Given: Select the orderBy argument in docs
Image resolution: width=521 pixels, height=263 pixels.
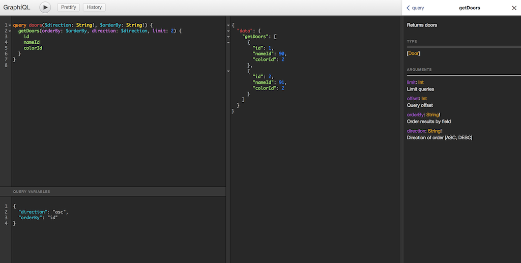Looking at the screenshot, I should point(415,115).
